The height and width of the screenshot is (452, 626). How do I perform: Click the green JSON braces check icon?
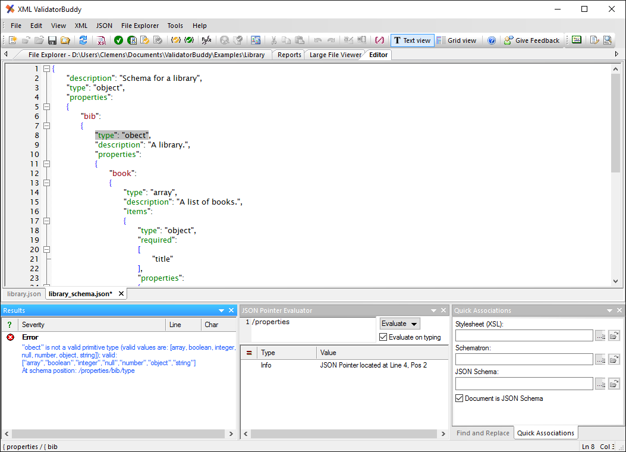189,40
